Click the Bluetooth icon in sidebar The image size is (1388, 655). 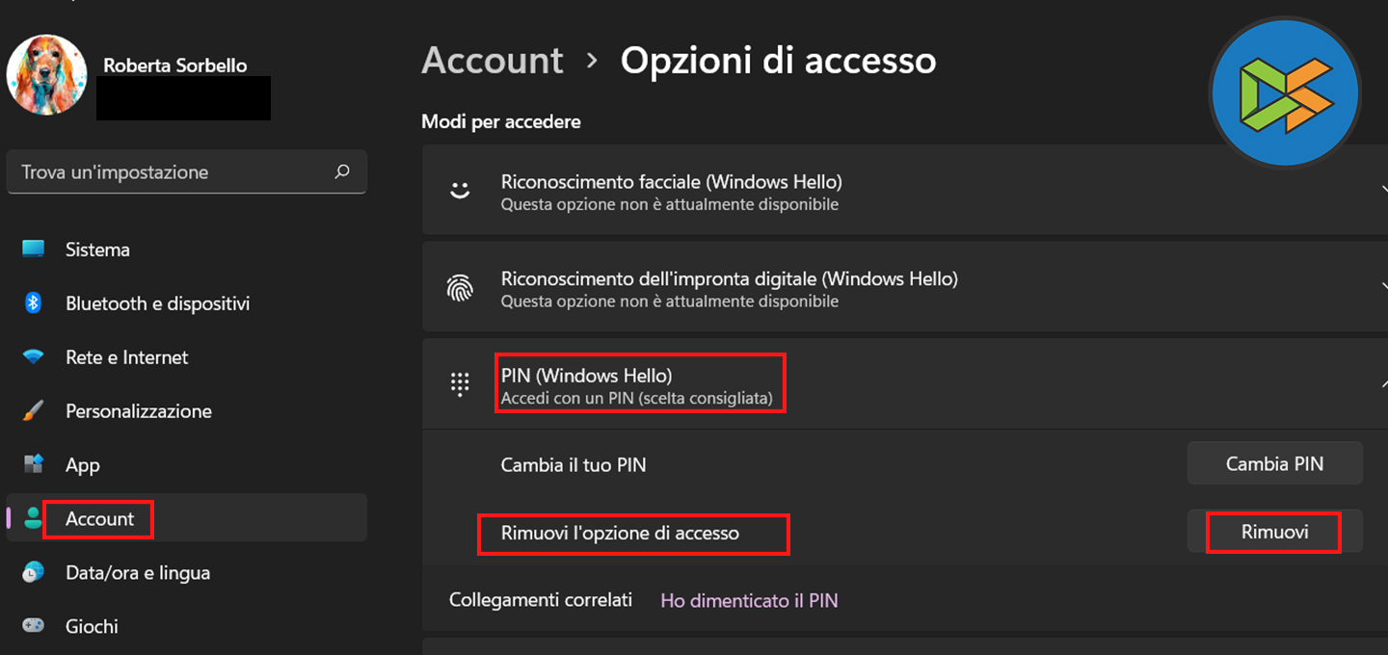[x=34, y=303]
